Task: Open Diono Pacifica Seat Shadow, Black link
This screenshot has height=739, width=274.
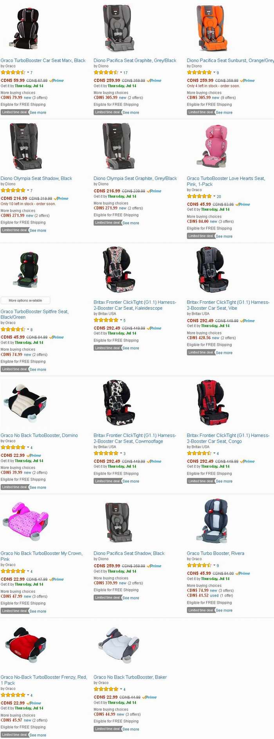Action: click(x=129, y=553)
